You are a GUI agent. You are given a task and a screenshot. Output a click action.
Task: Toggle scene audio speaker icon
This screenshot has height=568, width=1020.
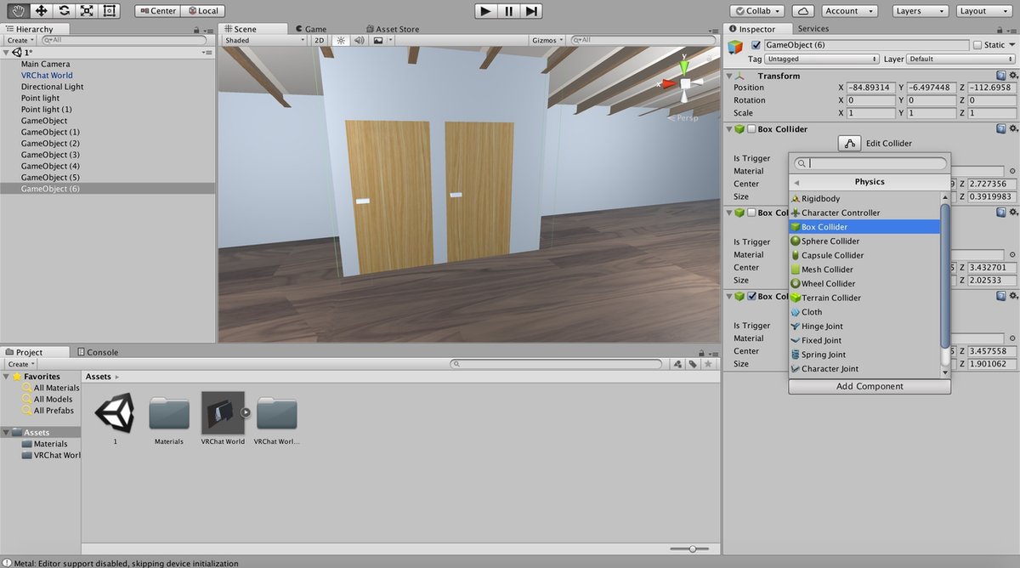click(x=359, y=40)
